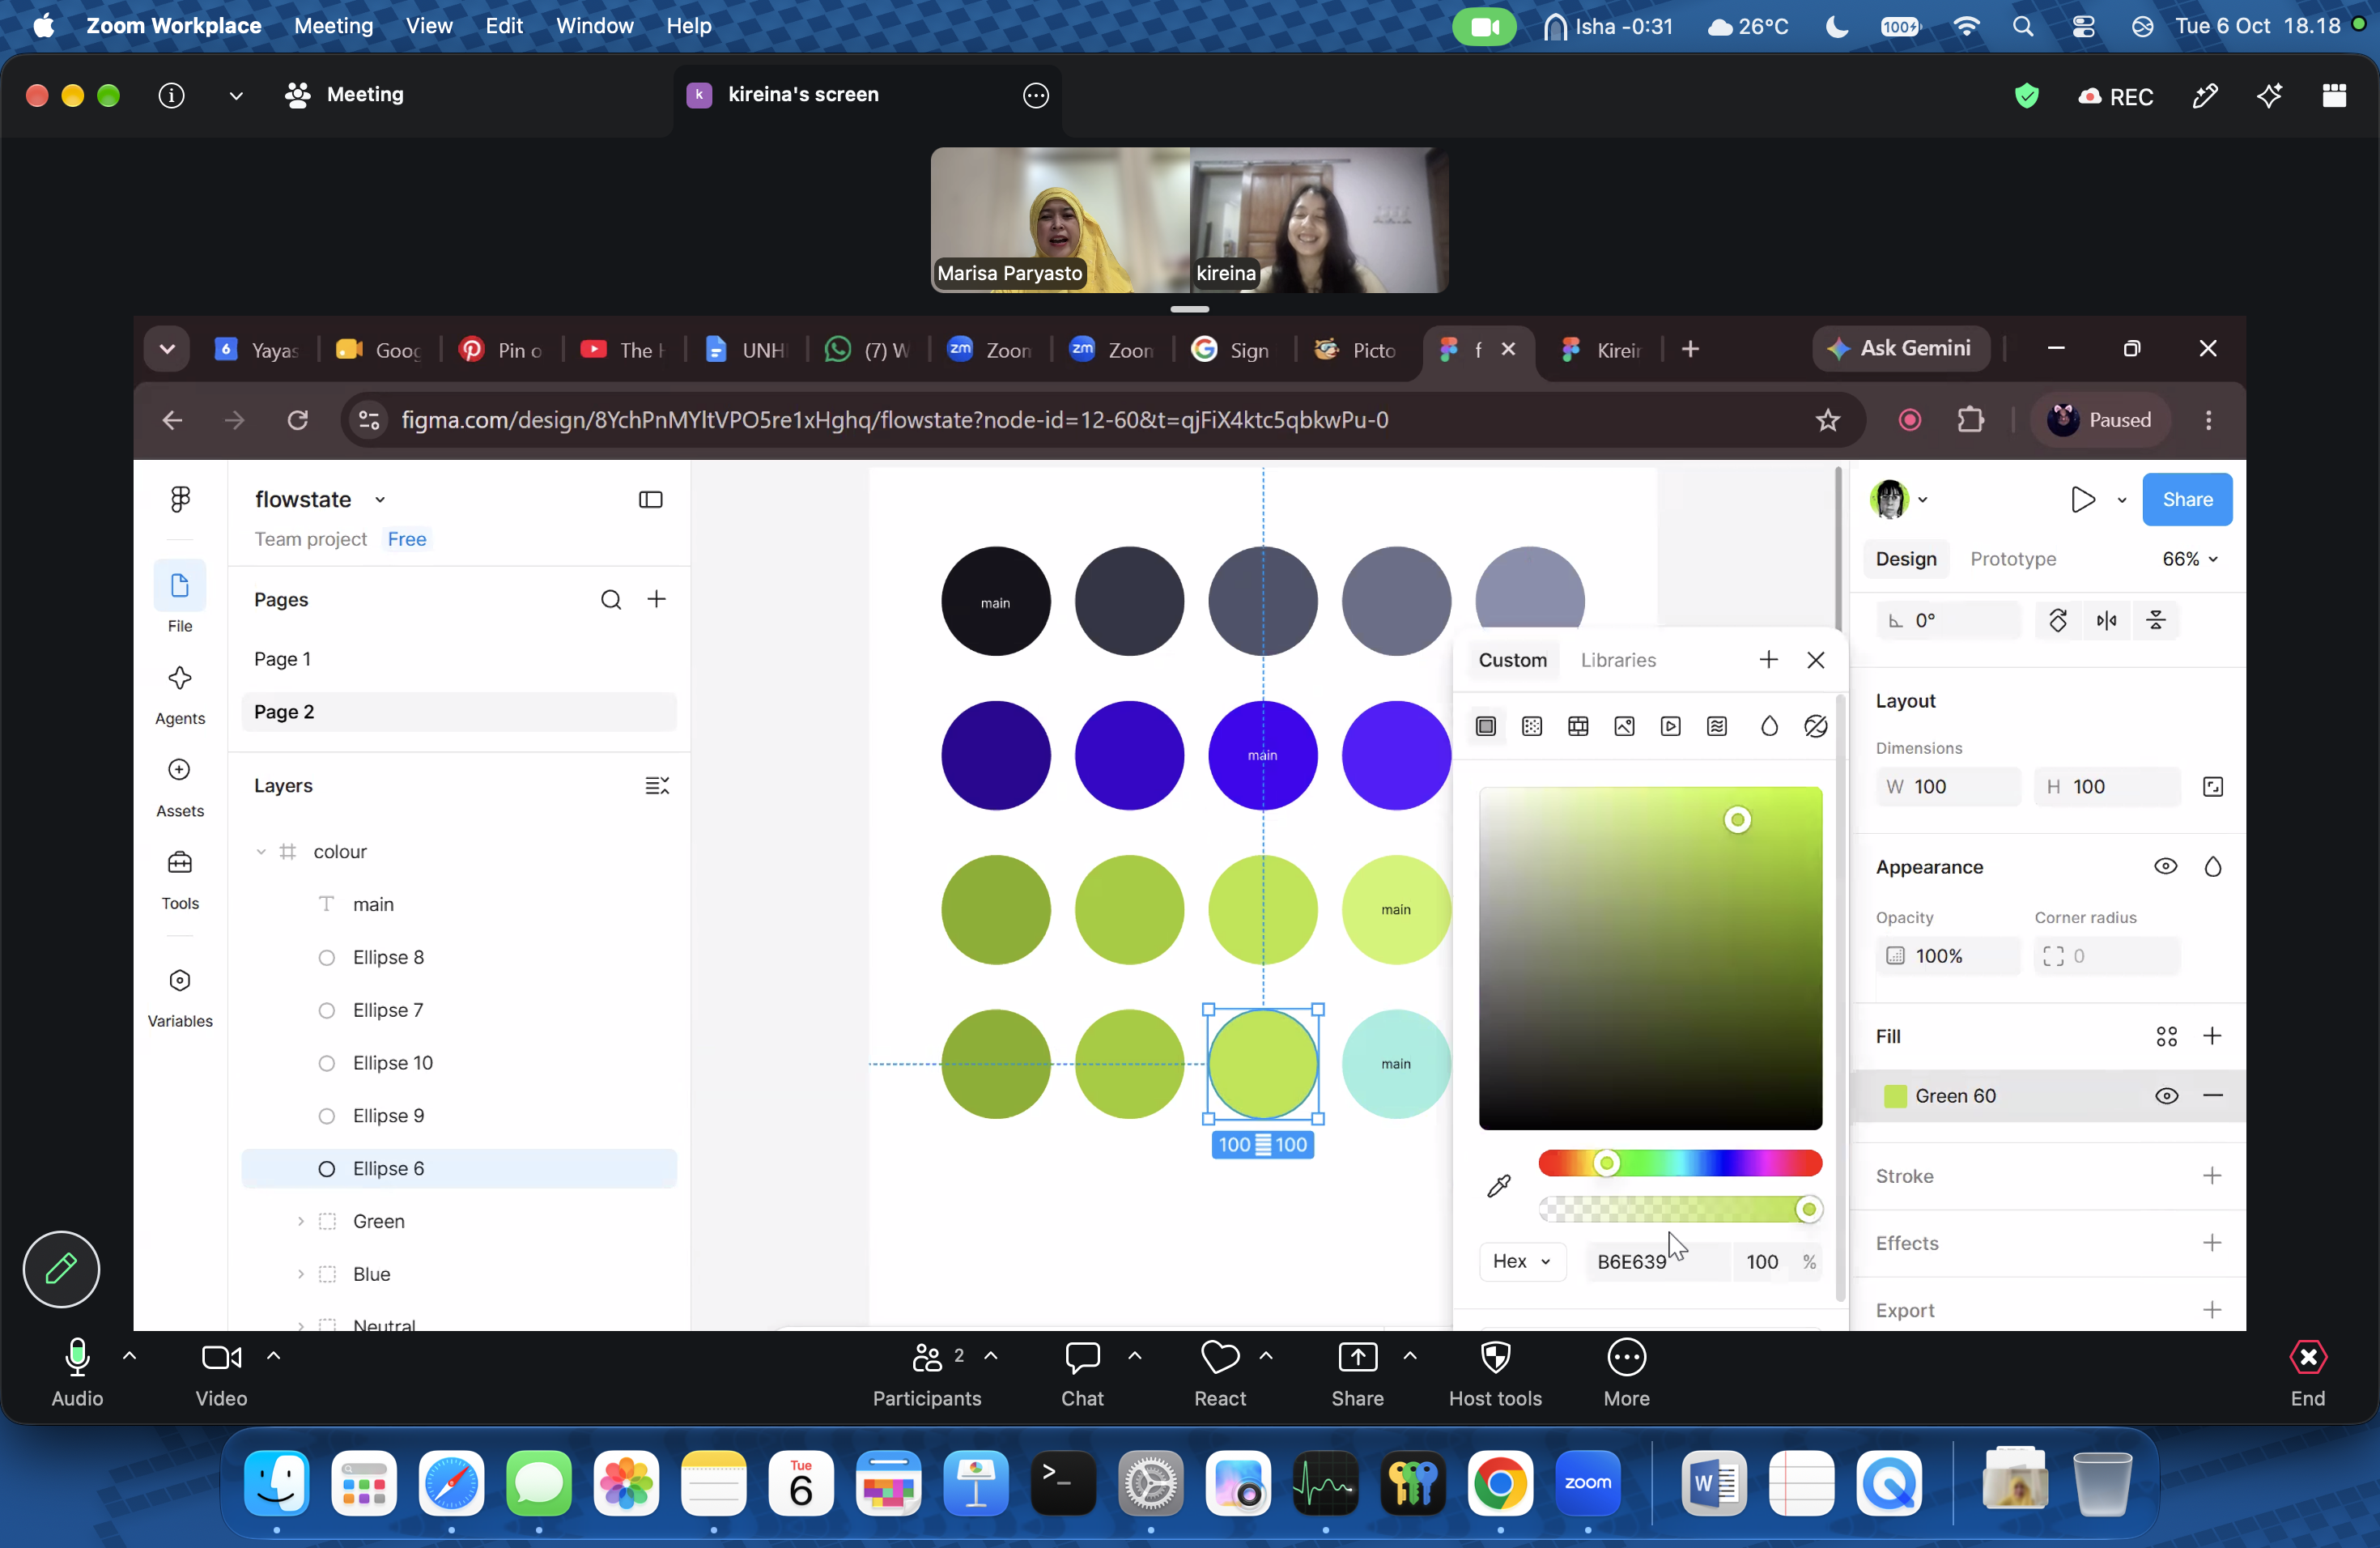Click End to leave the meeting
Screen dimensions: 2380x1548
click(2308, 1374)
